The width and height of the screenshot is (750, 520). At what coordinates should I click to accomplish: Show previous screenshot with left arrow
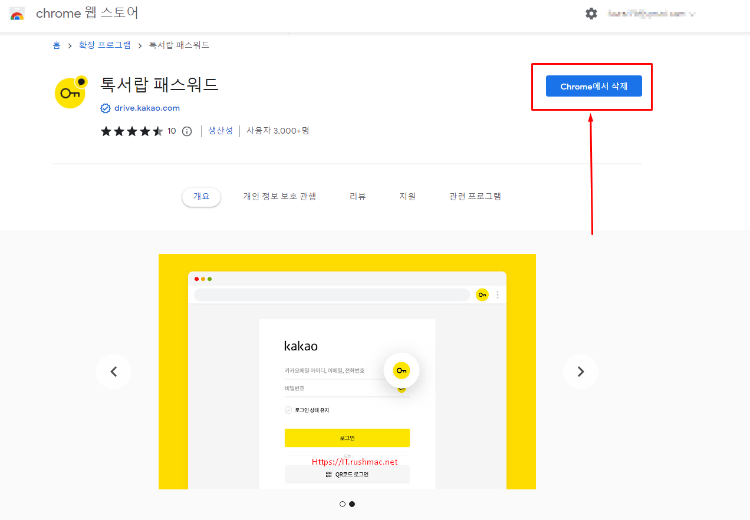click(x=114, y=372)
